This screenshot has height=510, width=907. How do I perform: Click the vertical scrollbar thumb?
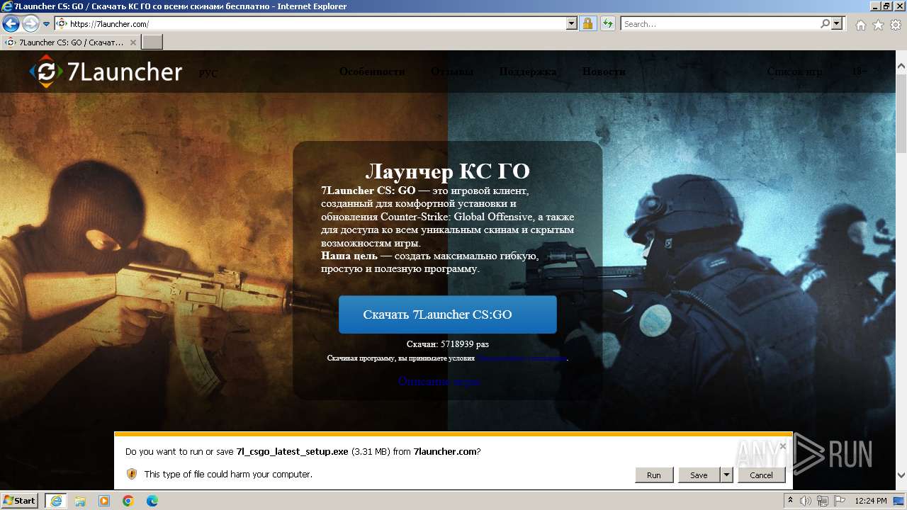(x=901, y=115)
